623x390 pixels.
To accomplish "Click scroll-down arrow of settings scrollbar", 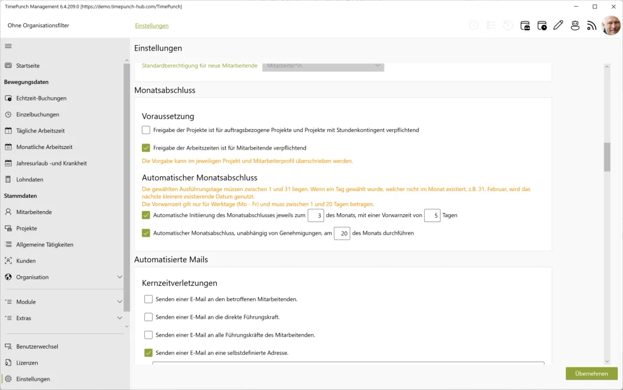I will [x=607, y=361].
